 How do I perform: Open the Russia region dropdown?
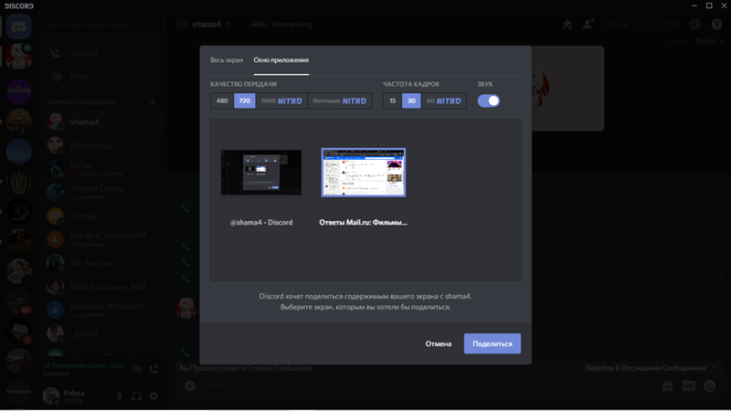point(710,41)
